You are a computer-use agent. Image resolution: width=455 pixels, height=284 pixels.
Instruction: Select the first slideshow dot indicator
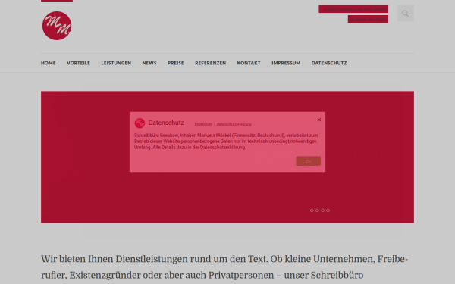click(312, 211)
